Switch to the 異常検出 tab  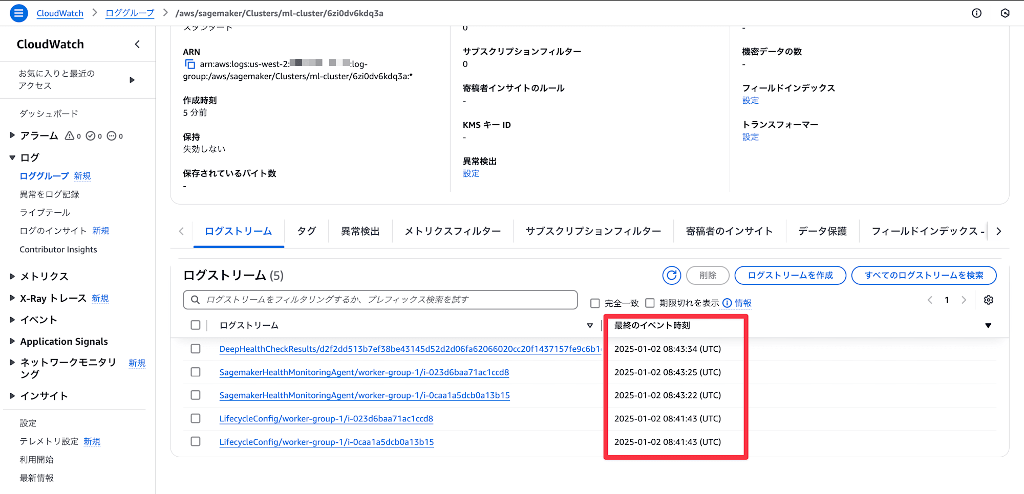click(360, 231)
